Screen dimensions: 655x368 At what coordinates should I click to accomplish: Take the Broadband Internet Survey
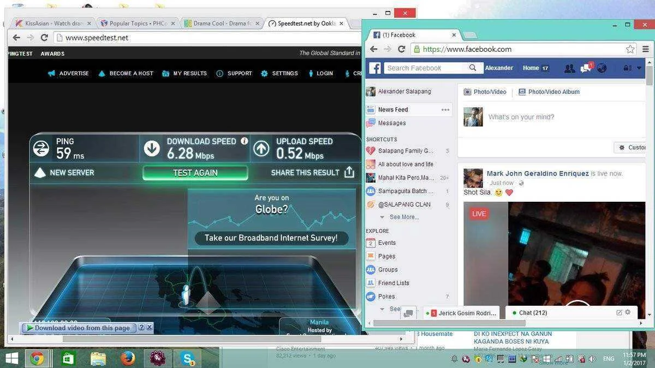271,238
